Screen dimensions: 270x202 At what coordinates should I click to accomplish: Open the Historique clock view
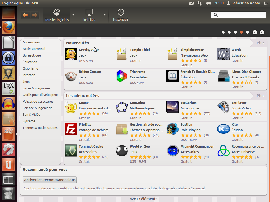(x=120, y=15)
